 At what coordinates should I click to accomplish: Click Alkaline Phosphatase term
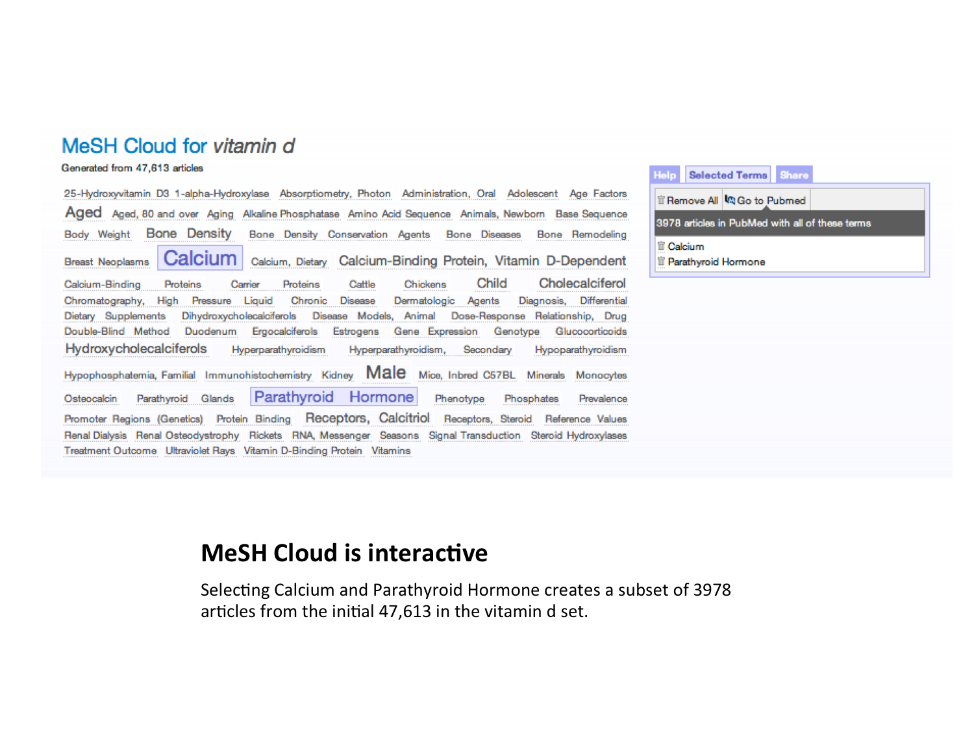tap(291, 214)
